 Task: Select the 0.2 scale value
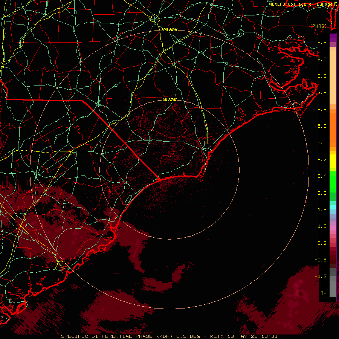click(322, 243)
